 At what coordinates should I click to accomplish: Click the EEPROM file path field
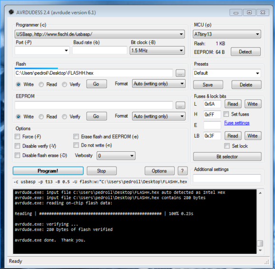[94, 105]
